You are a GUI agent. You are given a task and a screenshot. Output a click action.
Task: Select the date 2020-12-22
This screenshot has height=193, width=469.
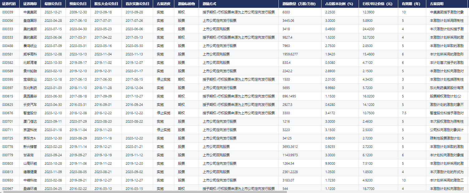134,138
